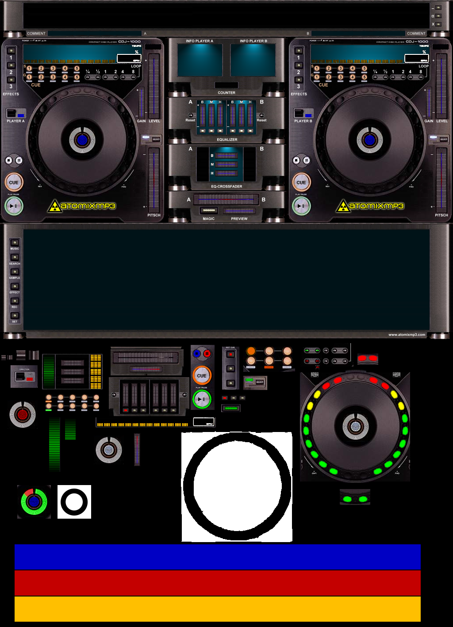Viewport: 453px width, 627px height.
Task: Open the EFFECT panel
Action: click(15, 287)
